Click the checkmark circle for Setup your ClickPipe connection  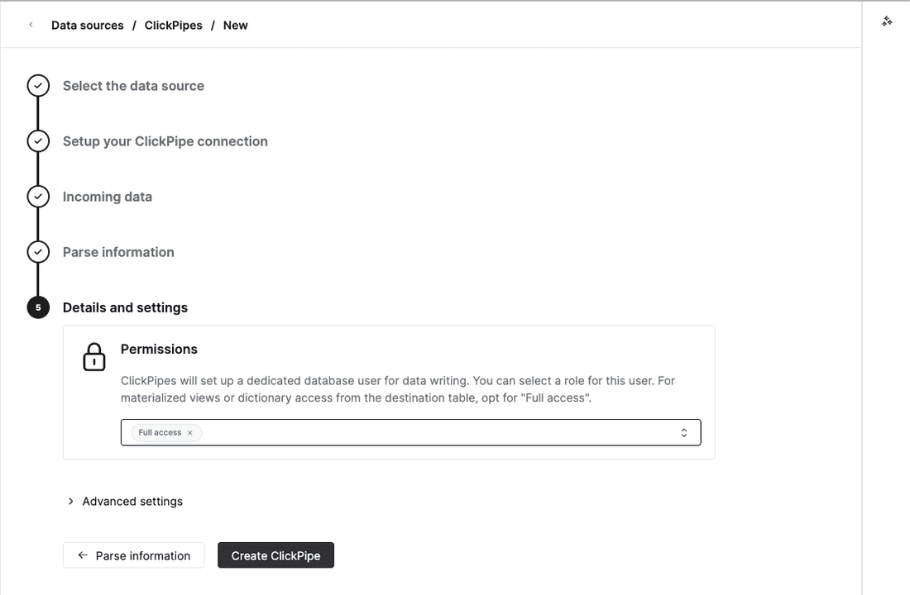[38, 141]
